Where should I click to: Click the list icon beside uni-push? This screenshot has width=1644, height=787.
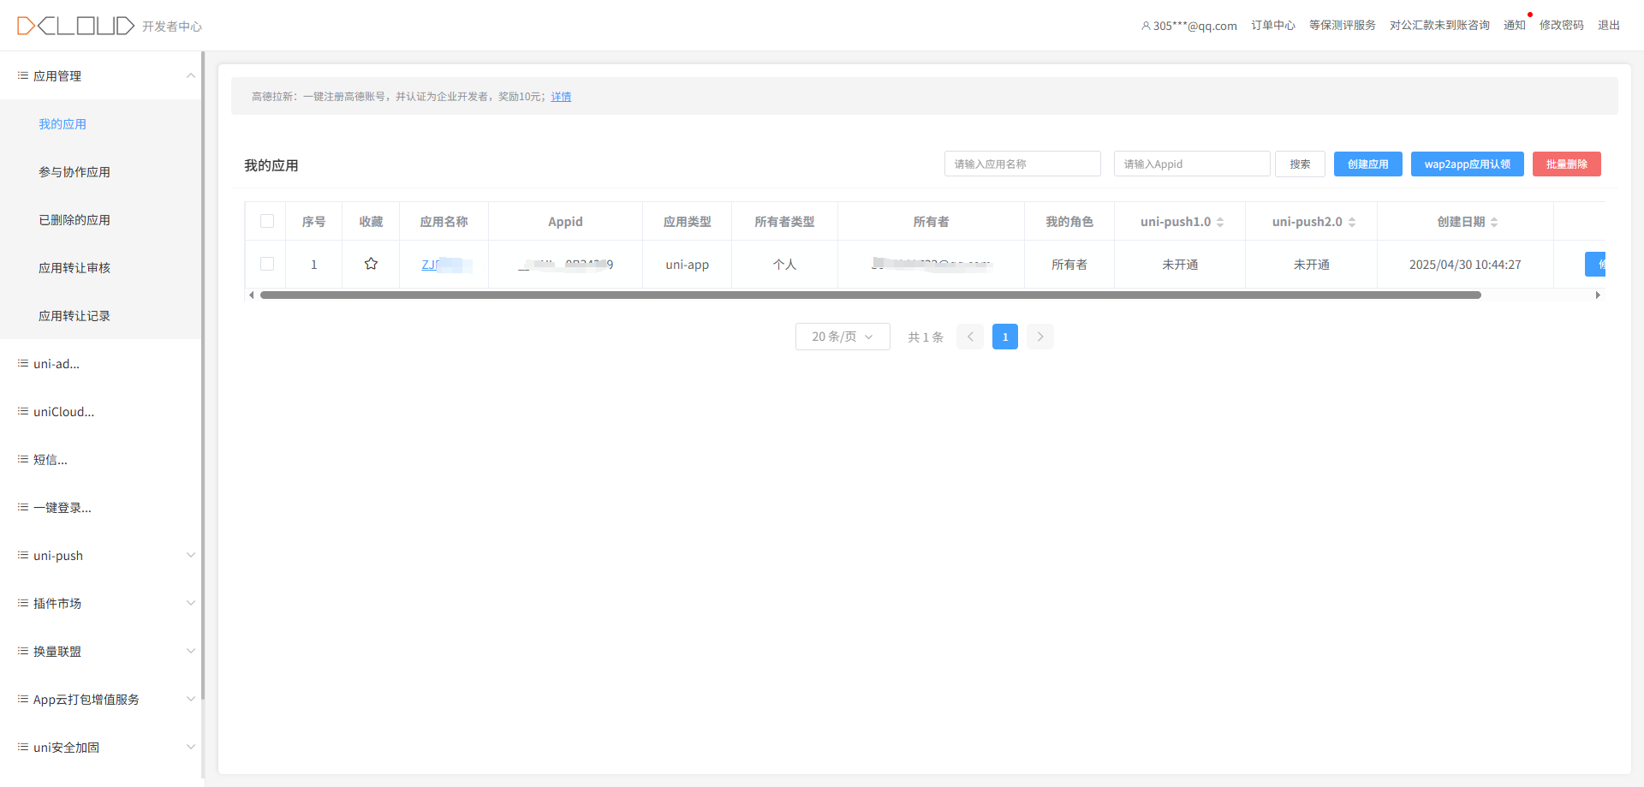[x=23, y=555]
